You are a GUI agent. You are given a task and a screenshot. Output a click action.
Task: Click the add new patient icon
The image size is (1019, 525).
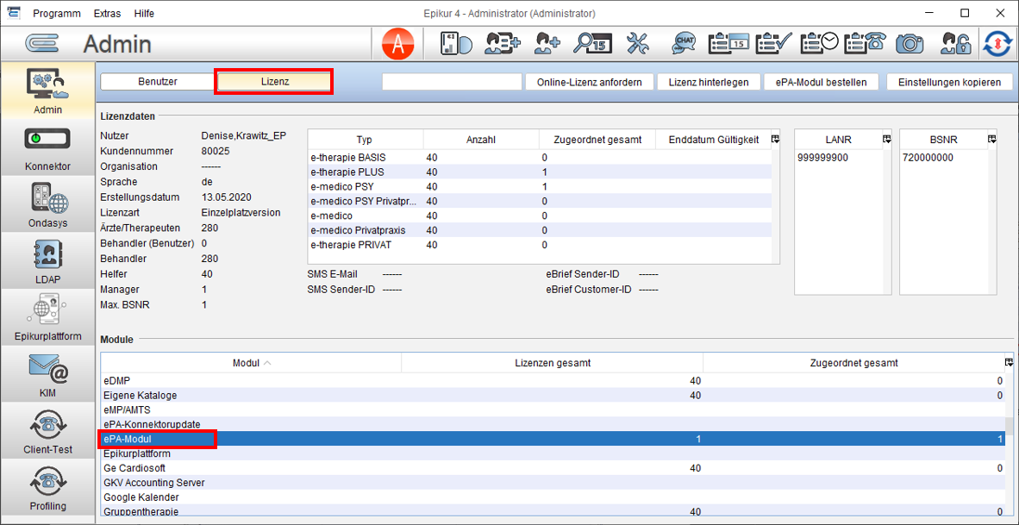click(547, 43)
